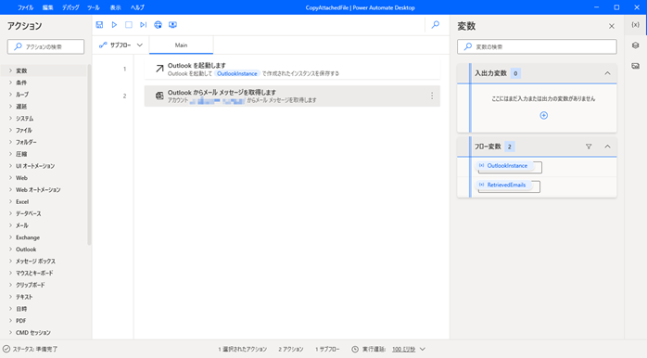Click the subflow icon
Screen dimensions: 647x358
(103, 45)
